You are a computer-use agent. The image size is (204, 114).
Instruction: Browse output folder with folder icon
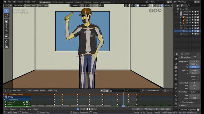198,110
